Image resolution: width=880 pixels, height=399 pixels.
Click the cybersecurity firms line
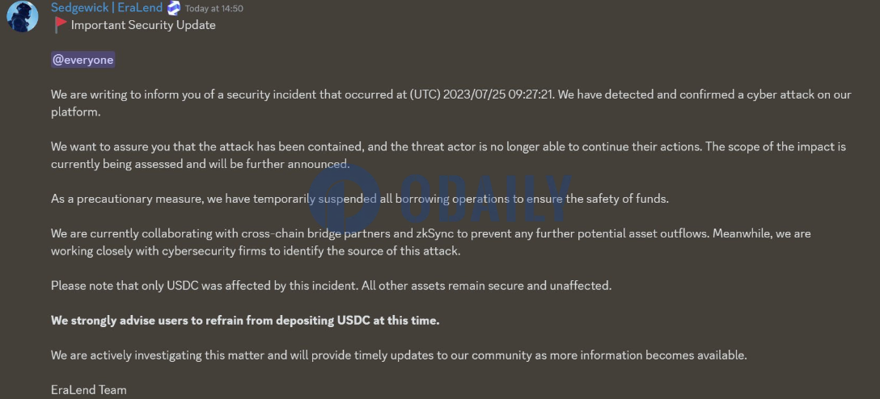tap(256, 251)
